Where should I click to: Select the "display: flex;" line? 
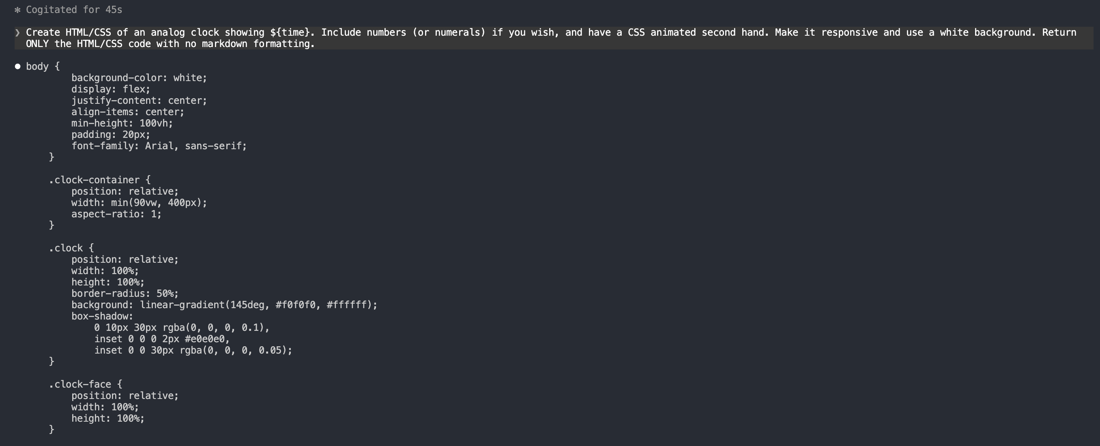coord(111,89)
